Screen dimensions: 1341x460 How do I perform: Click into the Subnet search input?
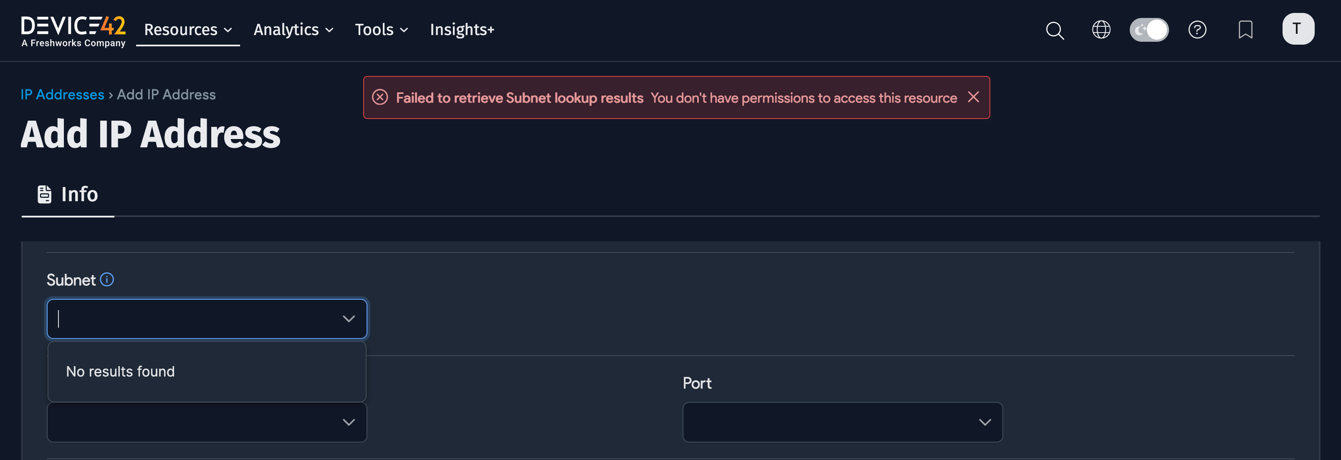click(x=192, y=319)
